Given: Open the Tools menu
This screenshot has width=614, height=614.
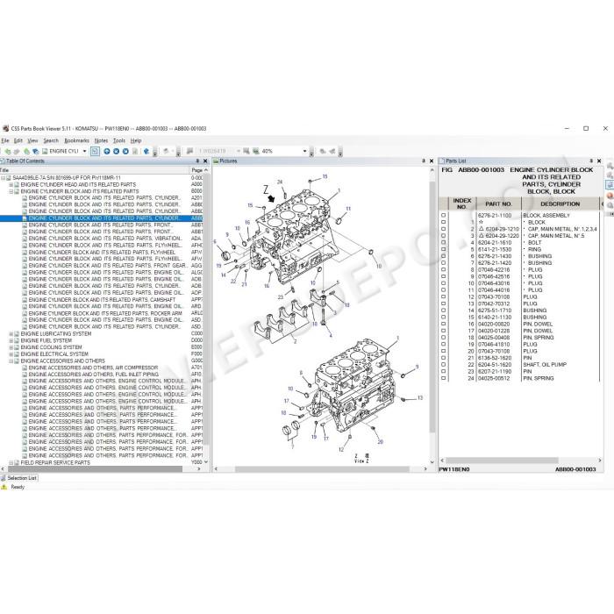Looking at the screenshot, I should [x=119, y=140].
